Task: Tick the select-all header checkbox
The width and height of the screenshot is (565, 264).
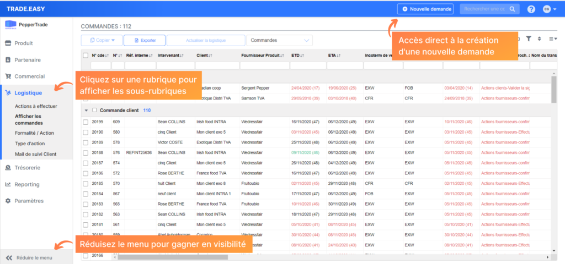Action: point(86,56)
